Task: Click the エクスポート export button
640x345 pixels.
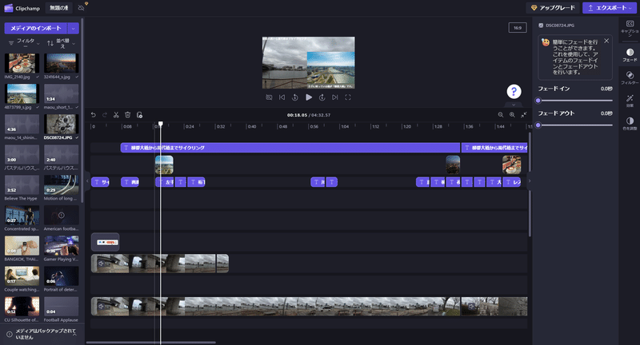Action: (x=610, y=8)
